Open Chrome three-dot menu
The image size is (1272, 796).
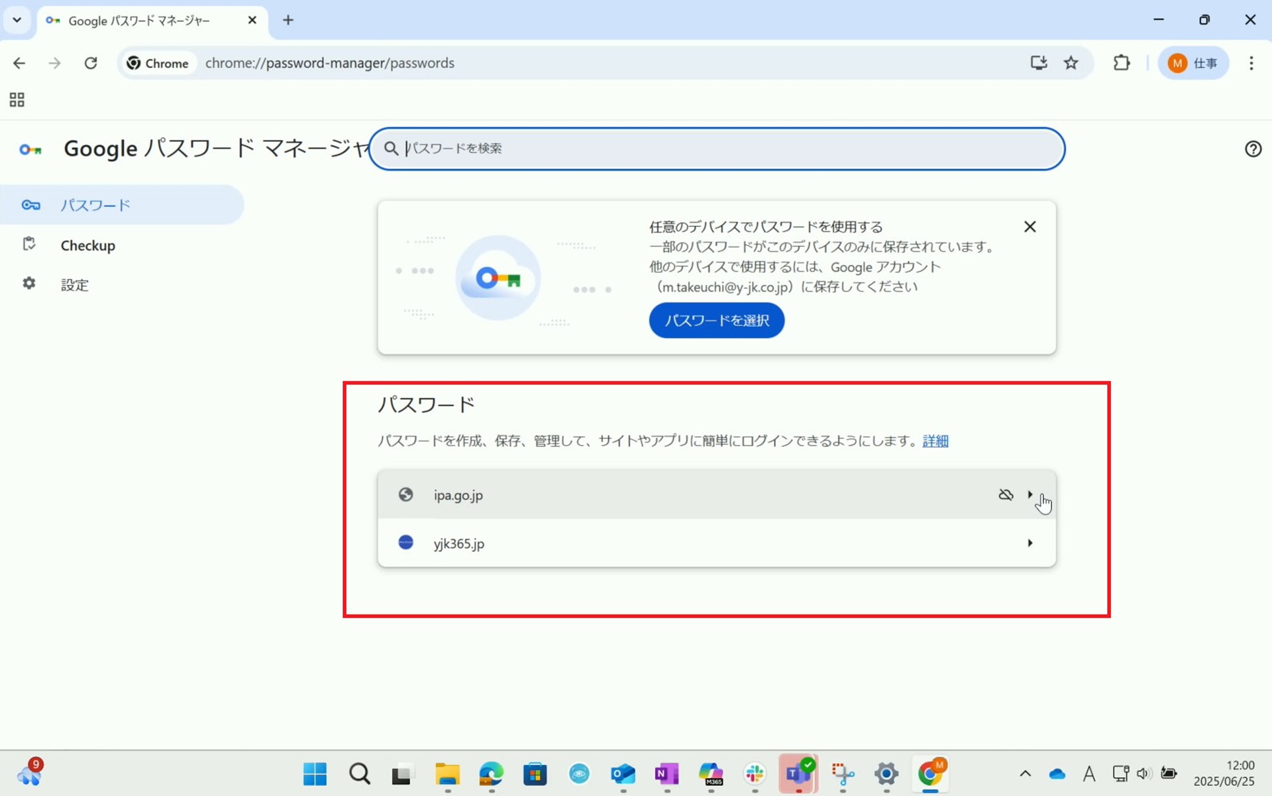(x=1251, y=63)
